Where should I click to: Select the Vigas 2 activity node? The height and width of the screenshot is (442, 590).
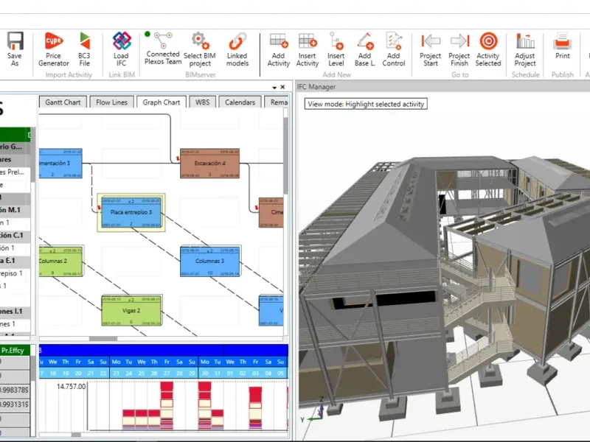[131, 310]
